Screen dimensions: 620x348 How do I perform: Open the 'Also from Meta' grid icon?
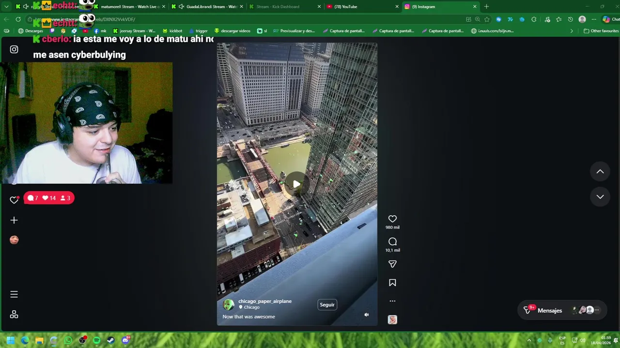[14, 315]
